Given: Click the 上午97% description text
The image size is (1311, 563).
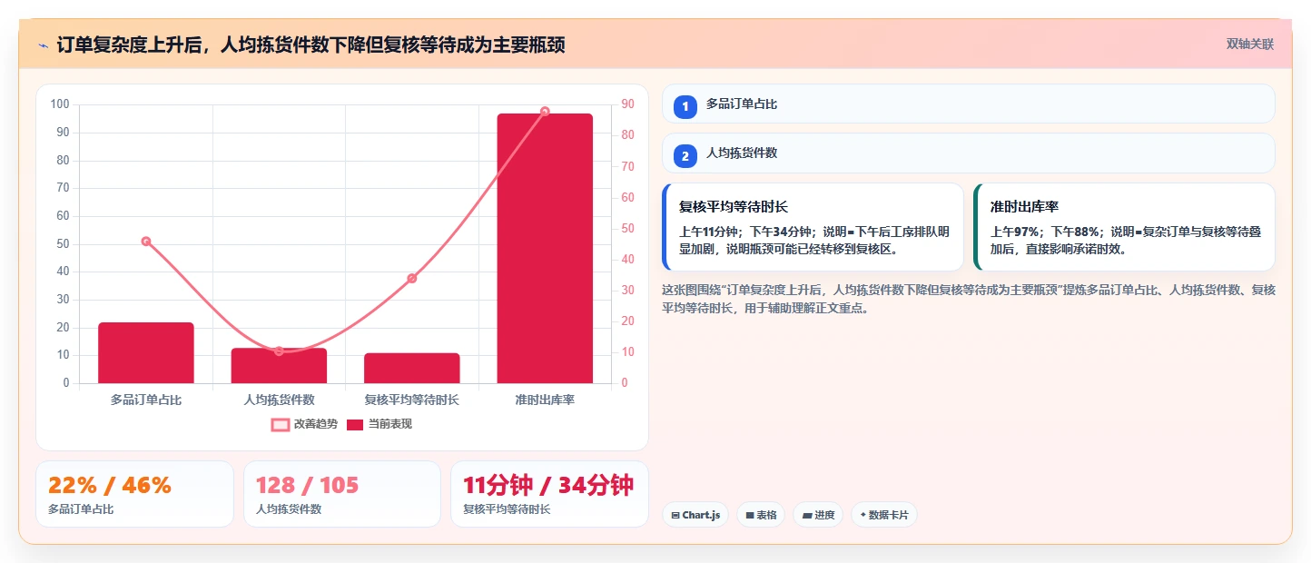Looking at the screenshot, I should point(1126,240).
